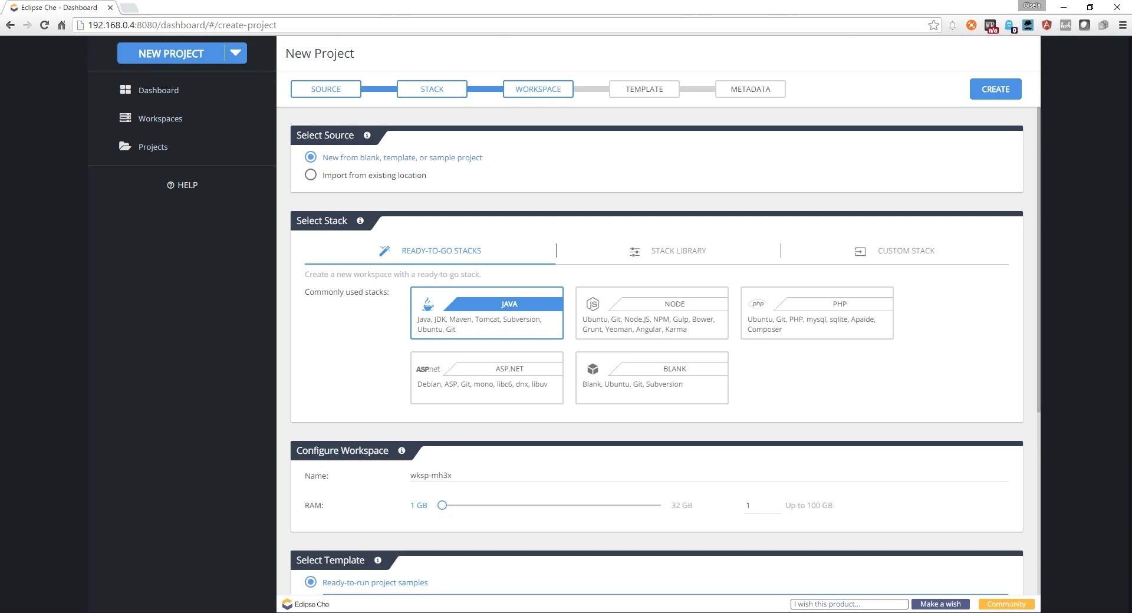Click the Create button

point(996,89)
